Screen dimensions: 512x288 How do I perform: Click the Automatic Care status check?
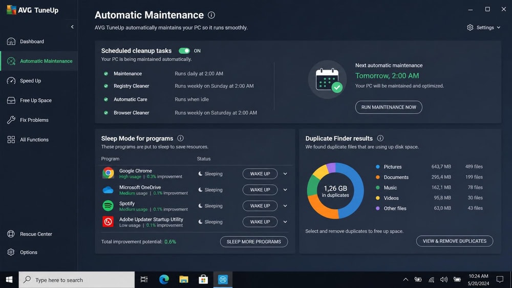106,99
